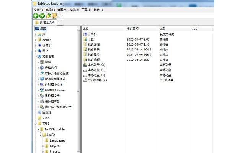The height and width of the screenshot is (153, 245).
Task: Open the 查看(V) menu
Action: click(x=62, y=10)
